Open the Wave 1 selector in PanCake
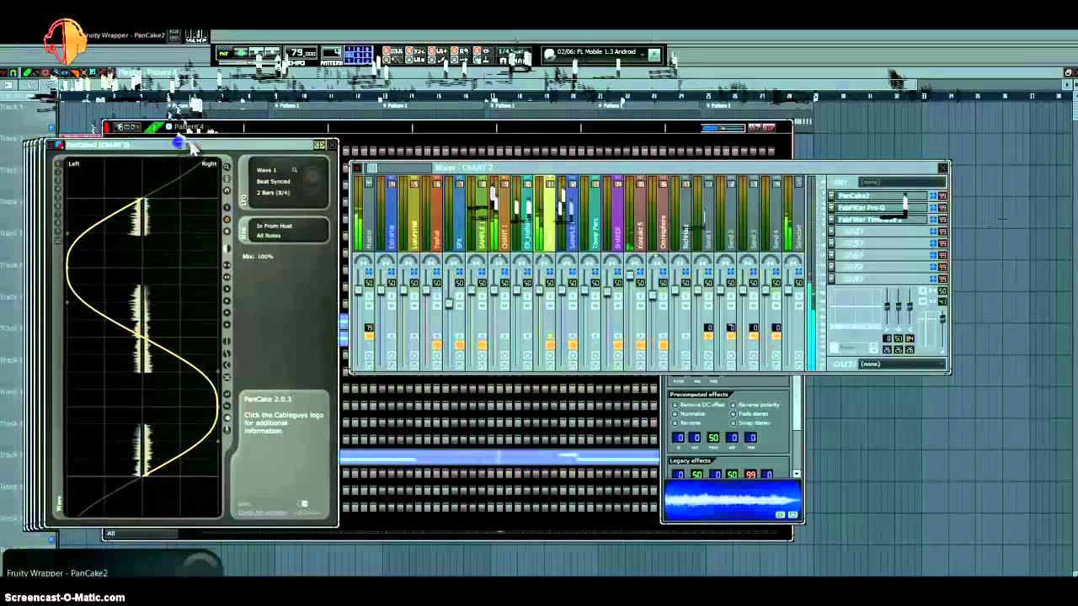 (x=267, y=170)
